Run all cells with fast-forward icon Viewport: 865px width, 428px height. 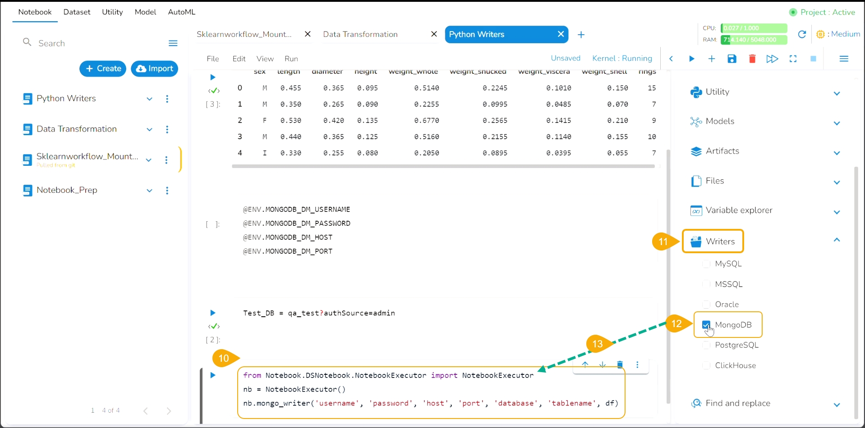(772, 59)
